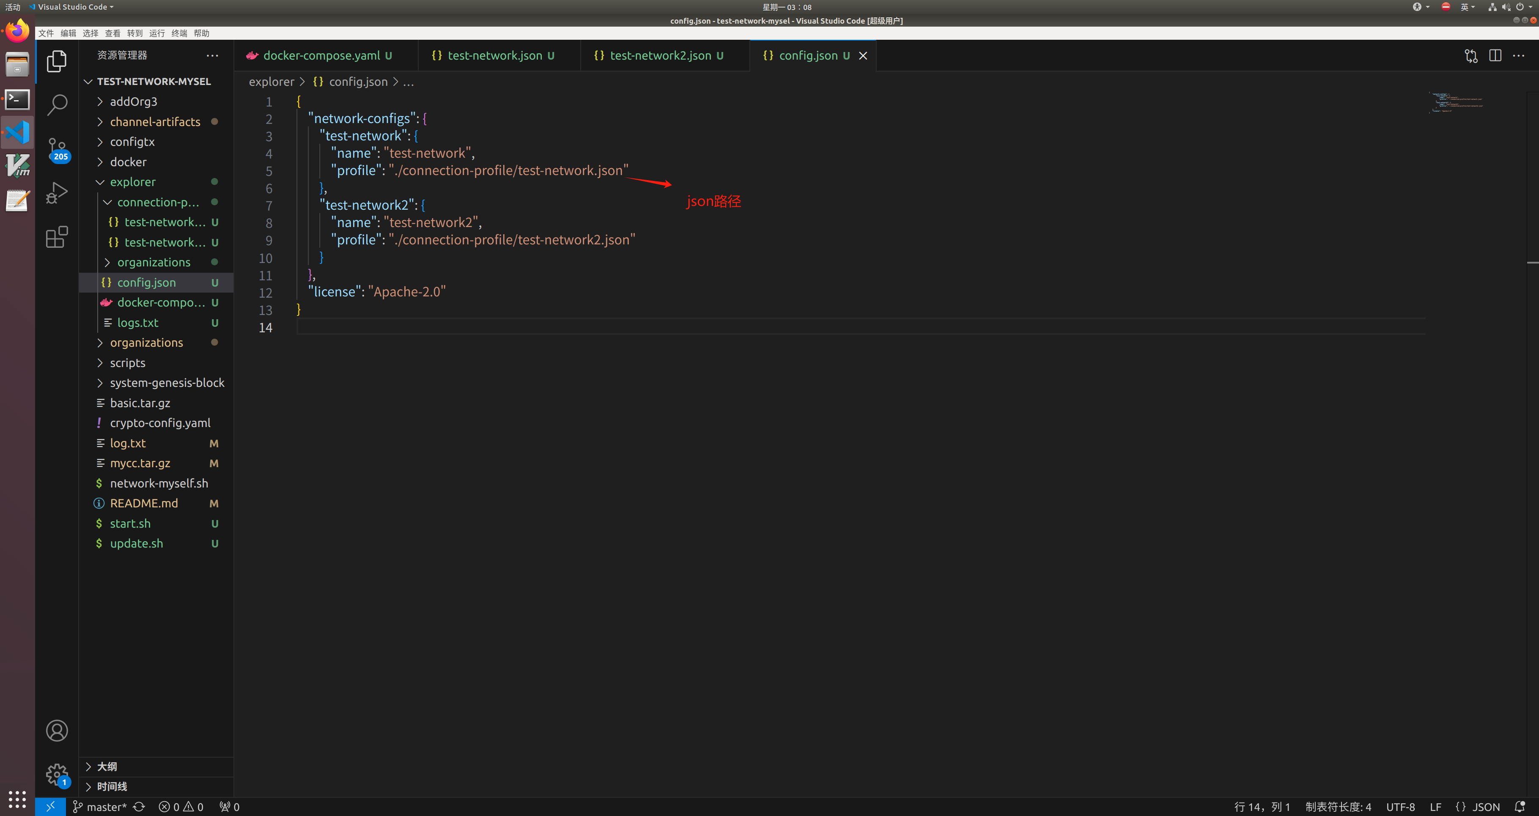Click the synchronize changes icon in status bar
Viewport: 1539px width, 816px height.
coord(139,806)
